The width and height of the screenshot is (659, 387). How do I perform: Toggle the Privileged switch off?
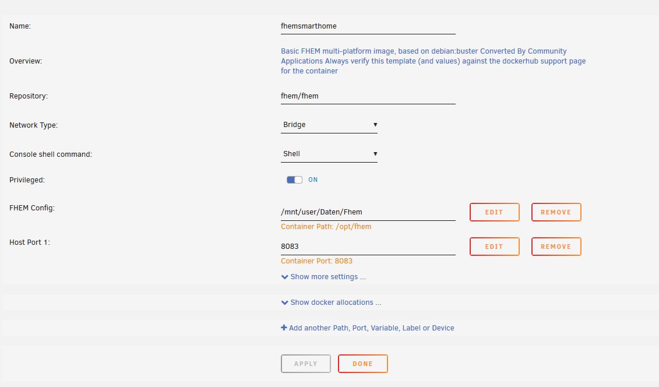294,180
